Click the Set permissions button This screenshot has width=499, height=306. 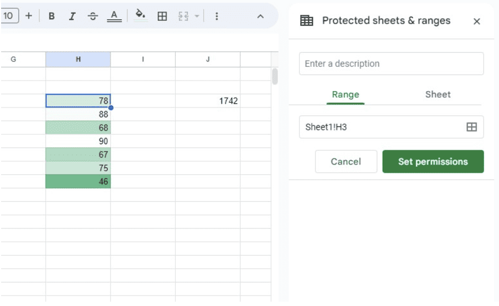pos(433,162)
